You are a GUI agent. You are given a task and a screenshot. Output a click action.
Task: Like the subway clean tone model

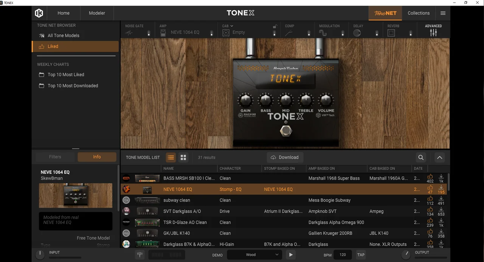click(430, 198)
